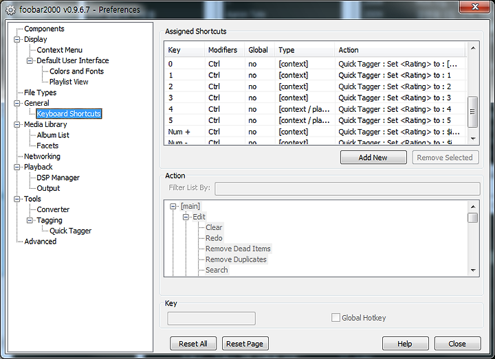Select the Tagging tree item label
The width and height of the screenshot is (495, 359).
click(x=49, y=220)
